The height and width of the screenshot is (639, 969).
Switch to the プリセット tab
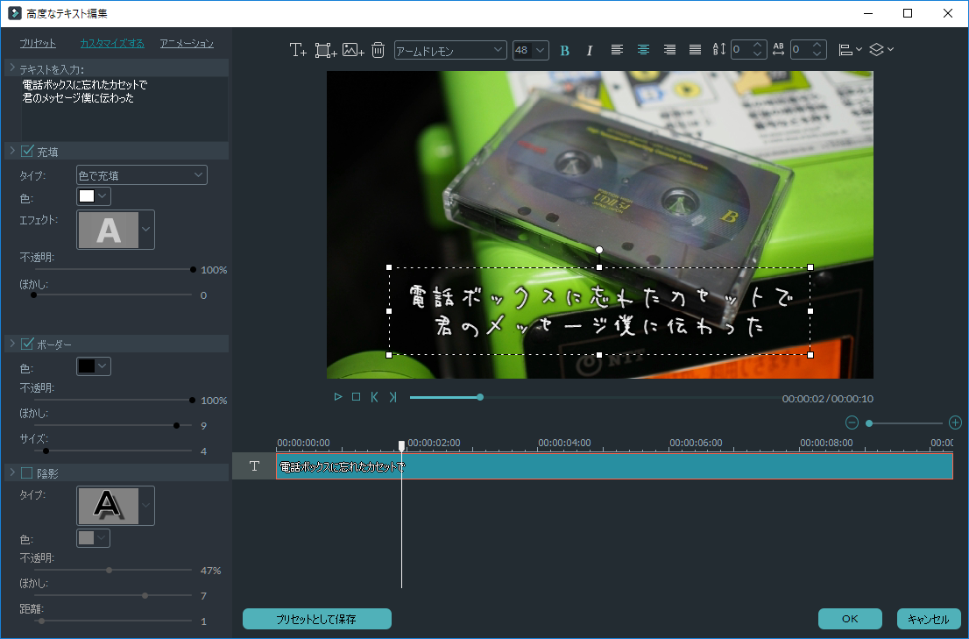click(x=38, y=43)
